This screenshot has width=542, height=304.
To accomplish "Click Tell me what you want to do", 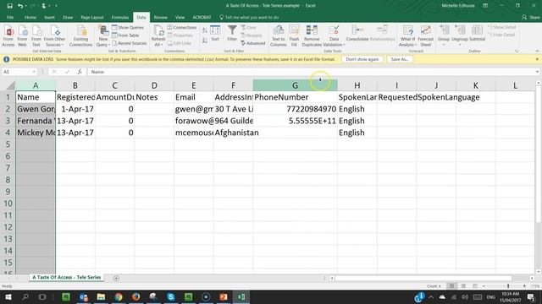I will (x=249, y=17).
